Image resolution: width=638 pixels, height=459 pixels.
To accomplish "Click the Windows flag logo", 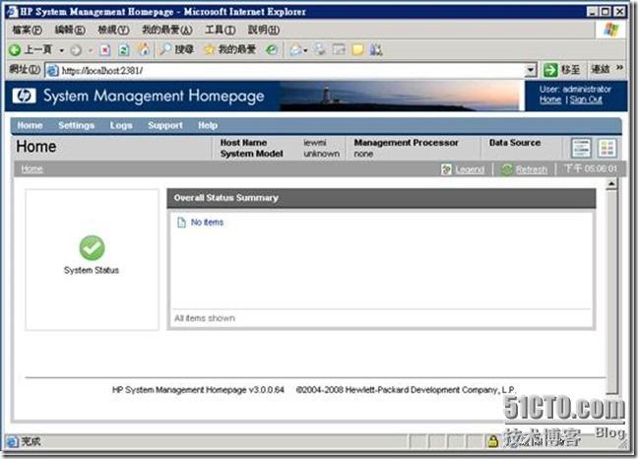I will [x=610, y=30].
